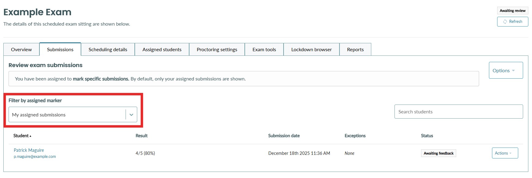This screenshot has width=532, height=178.
Task: Click the Submission date column header
Action: [284, 136]
